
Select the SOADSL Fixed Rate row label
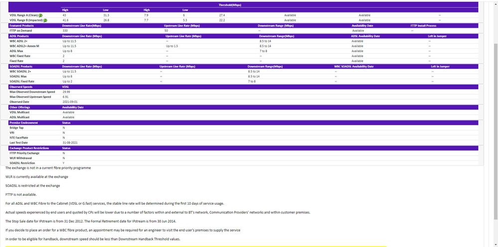(x=22, y=82)
